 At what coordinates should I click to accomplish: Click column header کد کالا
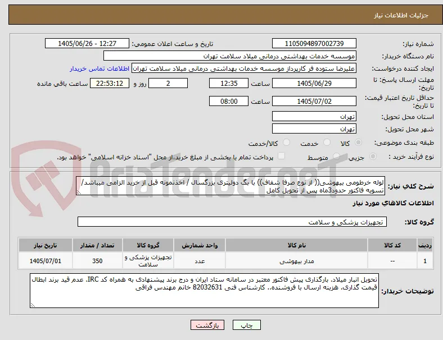coord(392,245)
